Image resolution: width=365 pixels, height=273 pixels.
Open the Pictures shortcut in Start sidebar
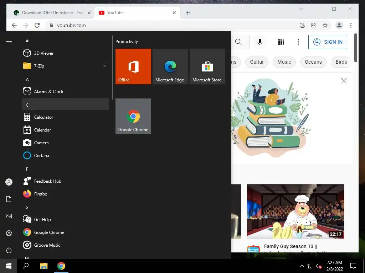coord(9,216)
